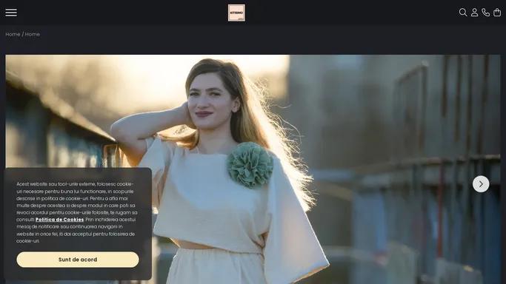Image resolution: width=506 pixels, height=284 pixels.
Task: Click the second Home breadcrumb
Action: [x=33, y=34]
